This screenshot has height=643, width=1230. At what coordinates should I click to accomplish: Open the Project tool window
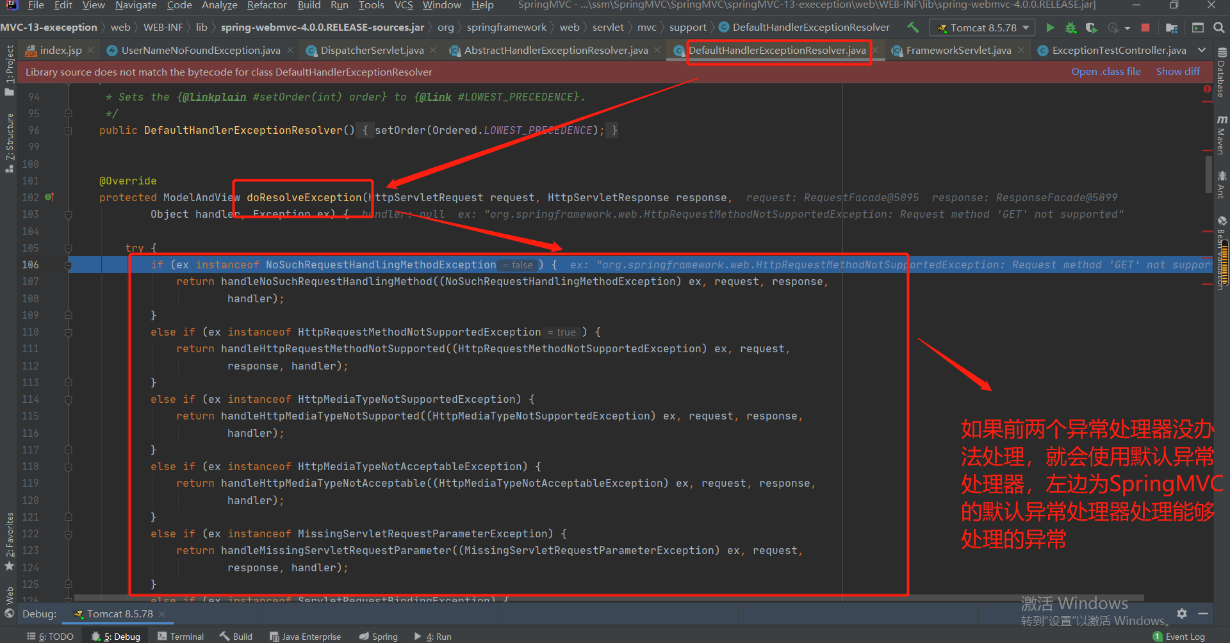(9, 69)
